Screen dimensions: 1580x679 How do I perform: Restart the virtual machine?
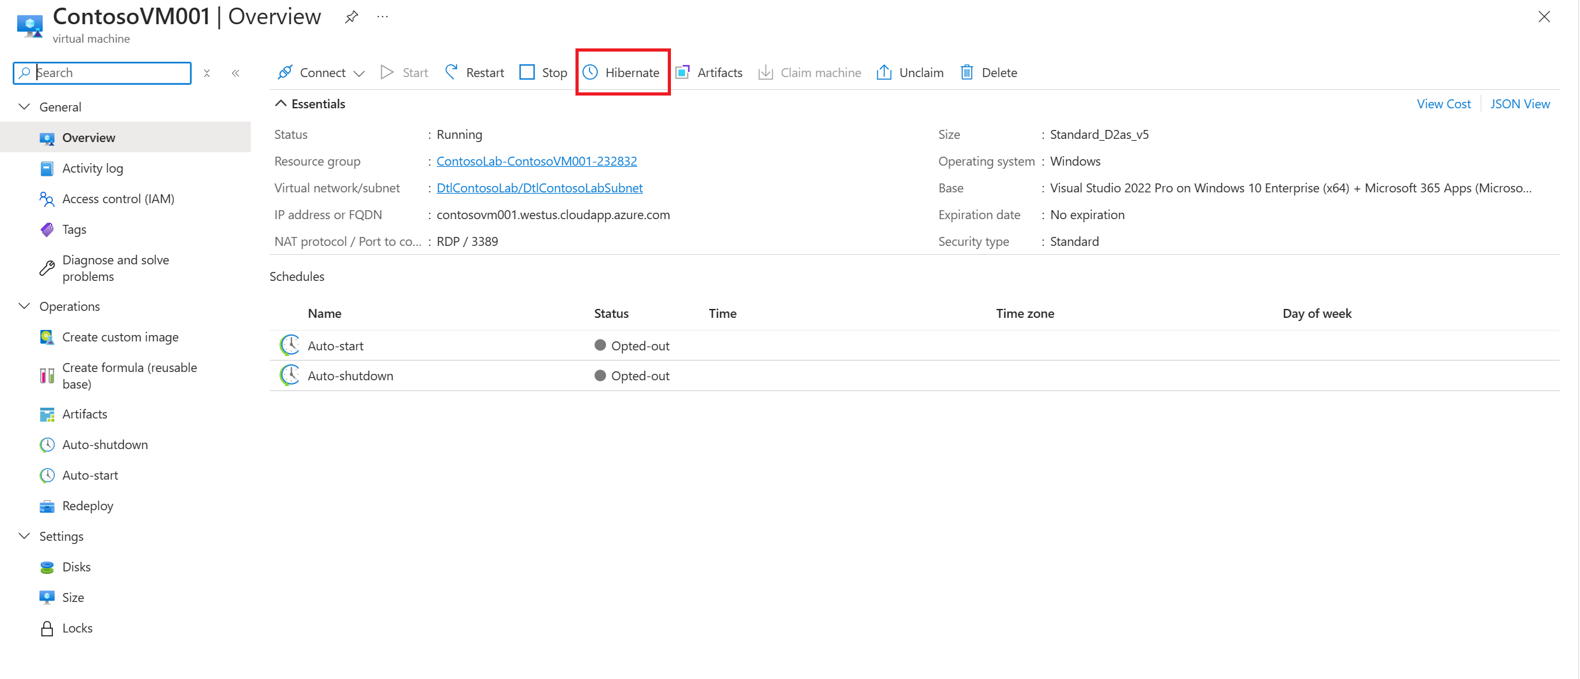click(474, 73)
